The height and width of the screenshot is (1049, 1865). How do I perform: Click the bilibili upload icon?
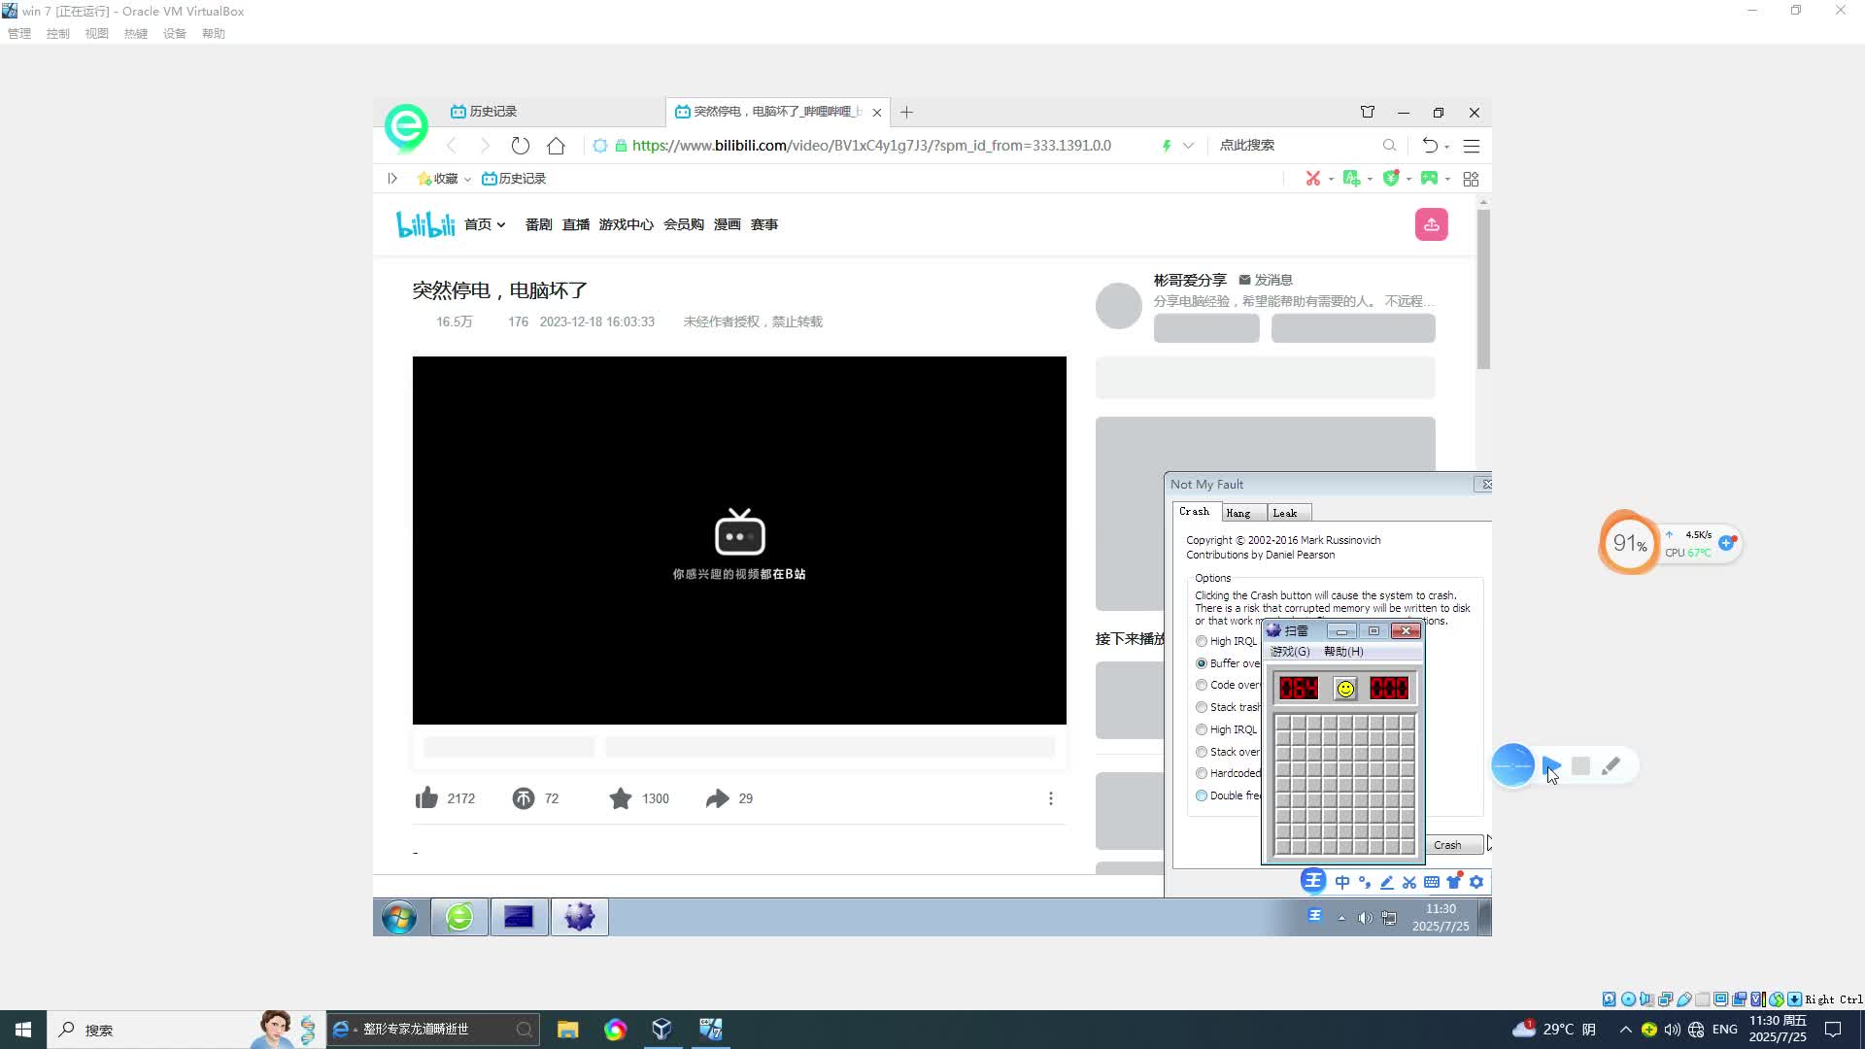(1431, 224)
